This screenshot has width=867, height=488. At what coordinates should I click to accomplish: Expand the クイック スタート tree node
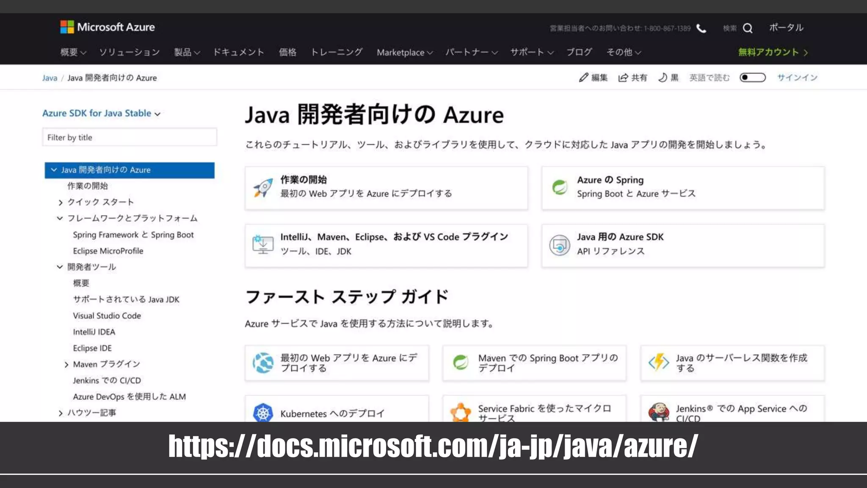tap(61, 202)
